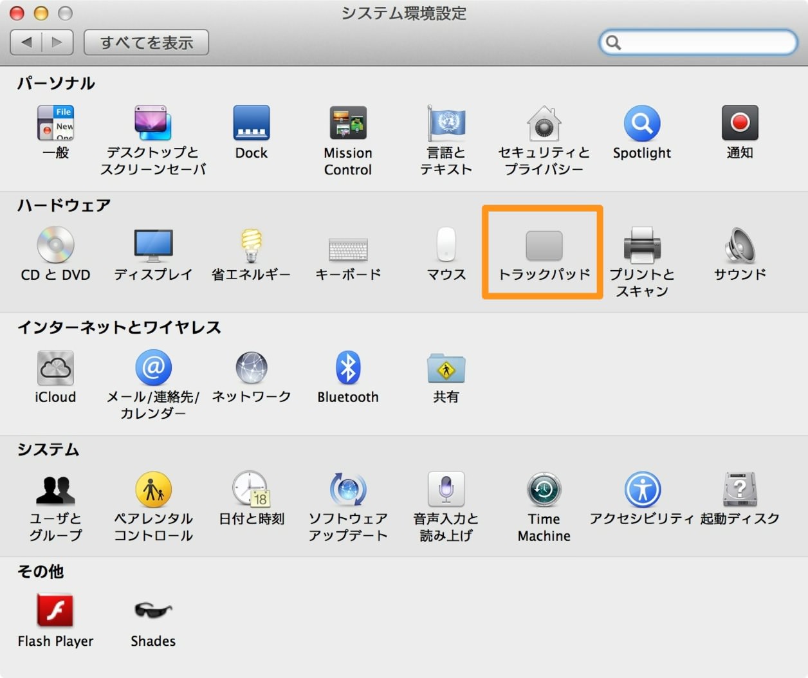Open セキュリティとプライバシー preferences
Viewport: 808px width, 678px height.
click(x=544, y=123)
